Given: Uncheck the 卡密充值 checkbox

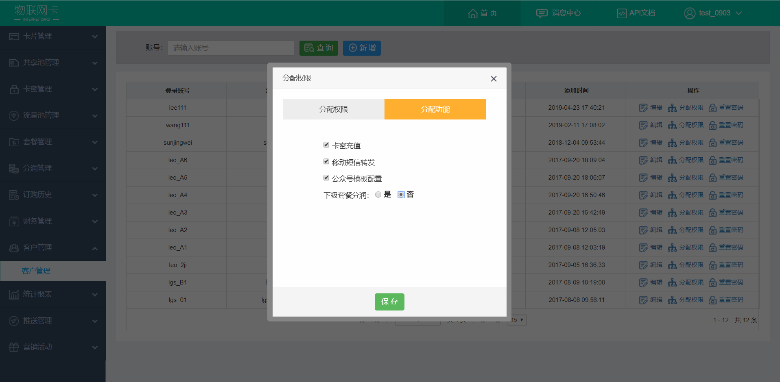Looking at the screenshot, I should tap(326, 145).
